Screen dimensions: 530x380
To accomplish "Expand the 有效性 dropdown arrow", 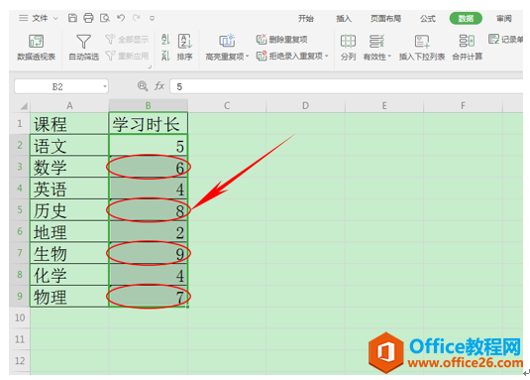I will tap(389, 57).
